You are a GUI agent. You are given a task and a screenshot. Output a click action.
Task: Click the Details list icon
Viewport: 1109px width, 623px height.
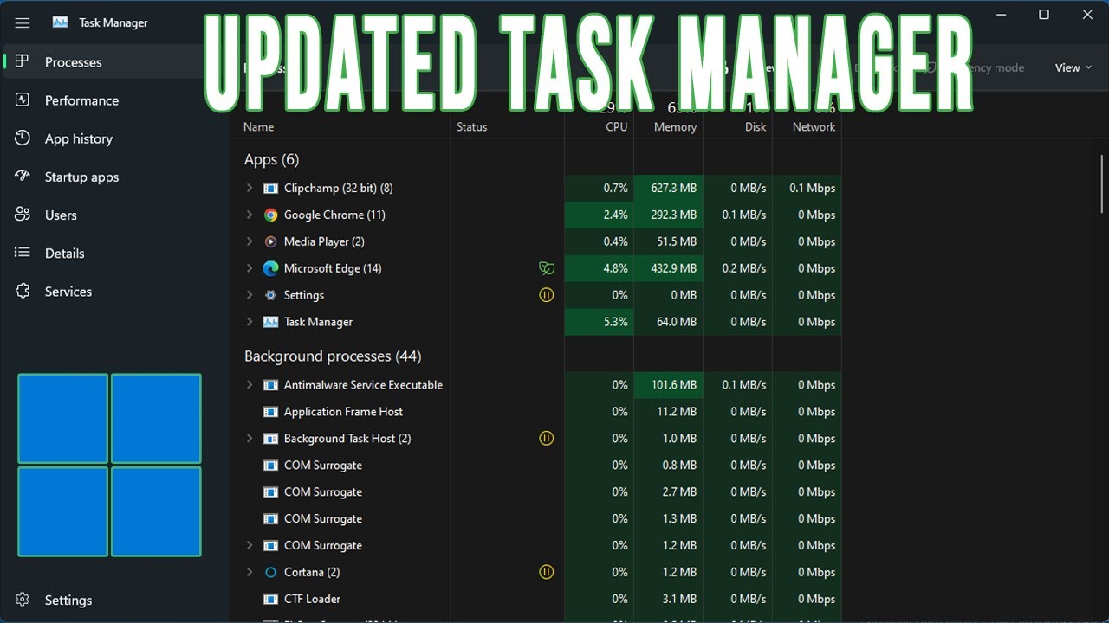(23, 253)
